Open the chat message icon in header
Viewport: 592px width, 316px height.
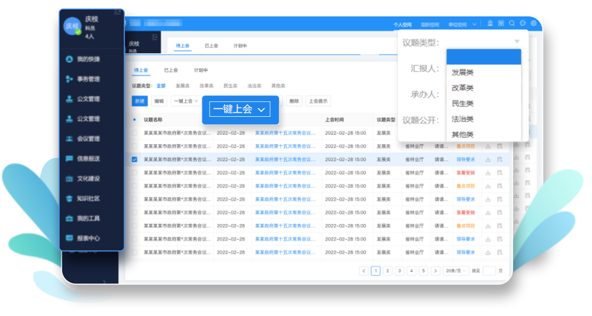pos(523,23)
